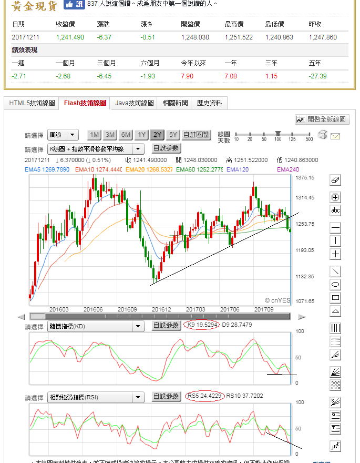
Task: Set chart range to 5Y
Action: 173,135
